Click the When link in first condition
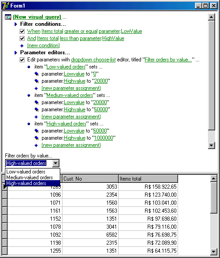220x258 pixels. tap(33, 31)
